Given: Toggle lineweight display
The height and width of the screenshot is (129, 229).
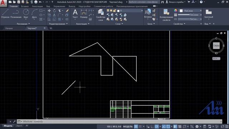Looking at the screenshot, I should [x=175, y=126].
